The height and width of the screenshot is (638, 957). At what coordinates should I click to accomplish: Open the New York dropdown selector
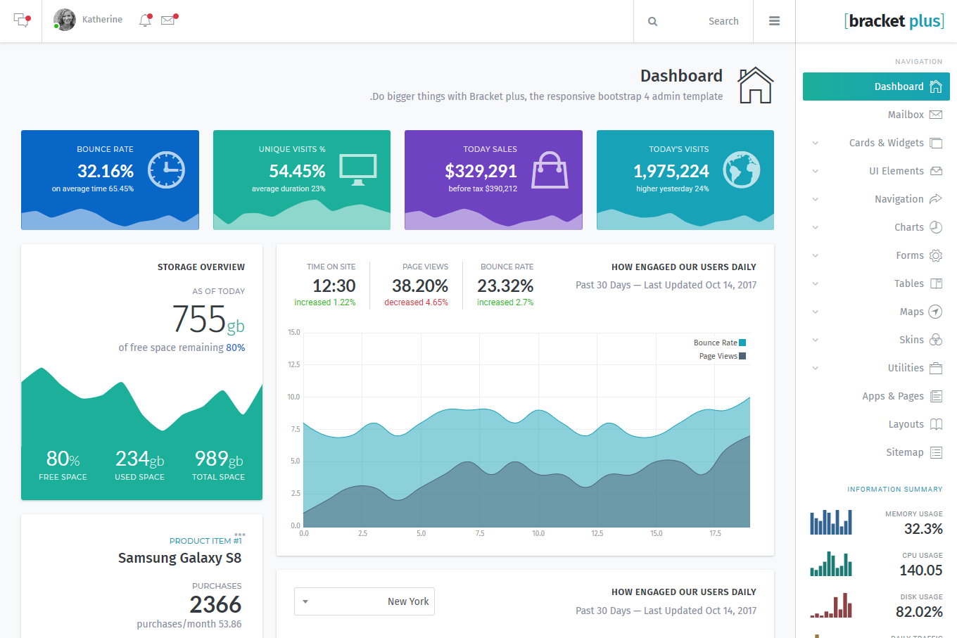pyautogui.click(x=364, y=601)
